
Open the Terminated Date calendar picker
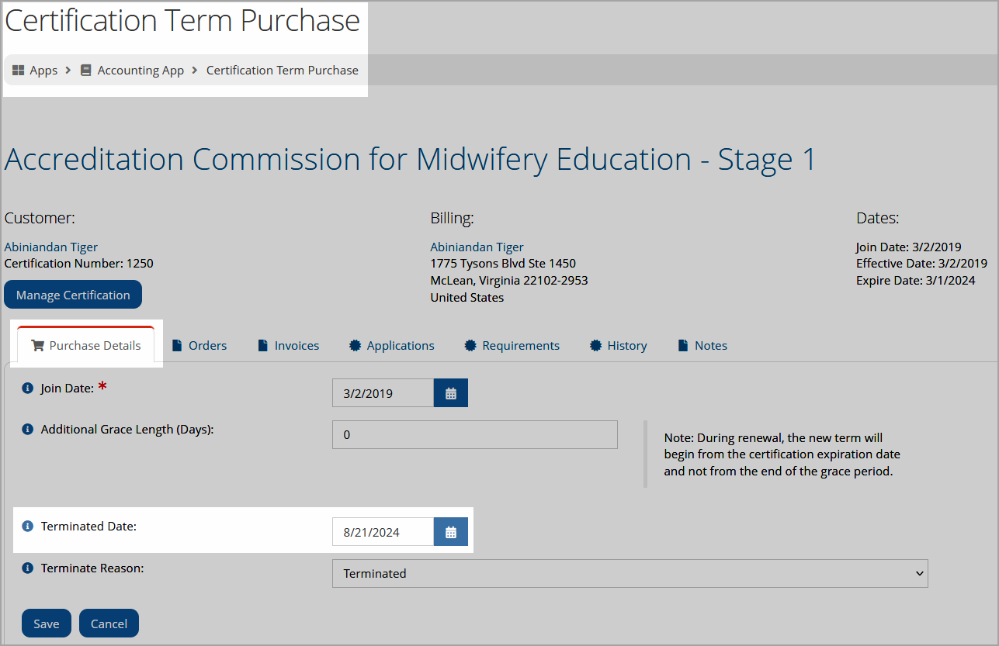[451, 532]
